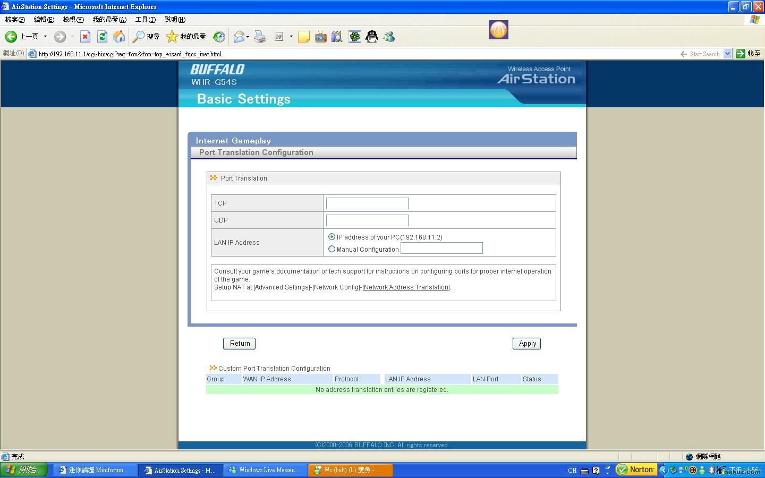Click the green 移至 Go button

(x=749, y=54)
